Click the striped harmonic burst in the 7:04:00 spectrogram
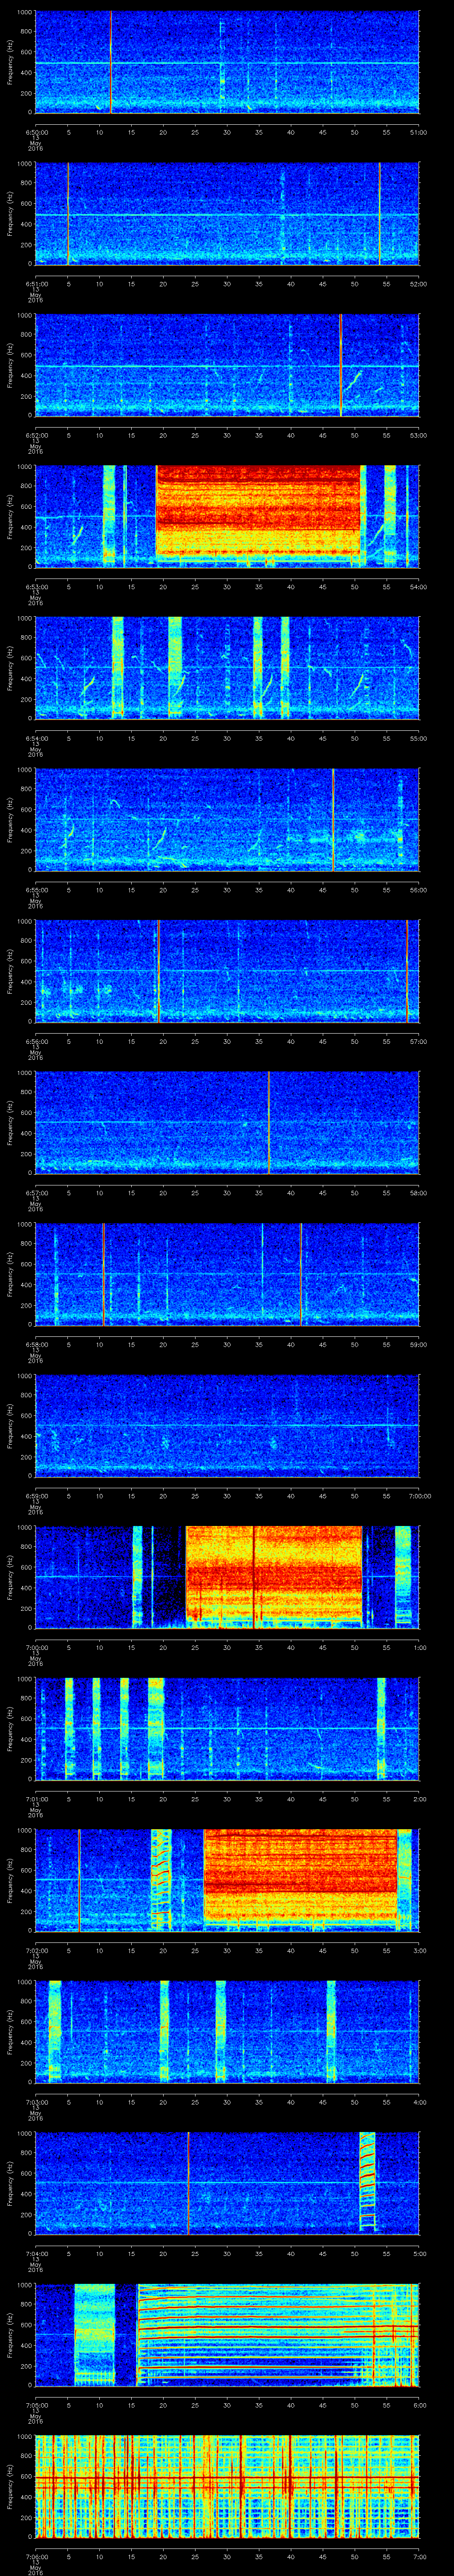This screenshot has height=2576, width=454. [x=368, y=2182]
